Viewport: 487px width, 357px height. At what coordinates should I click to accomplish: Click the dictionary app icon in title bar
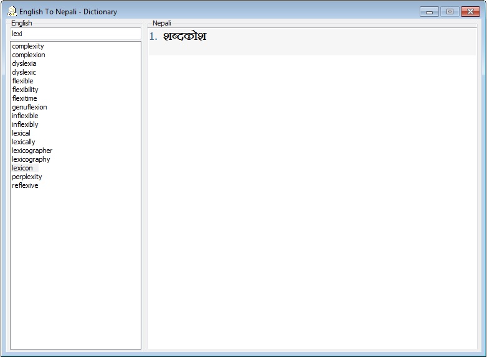point(11,11)
